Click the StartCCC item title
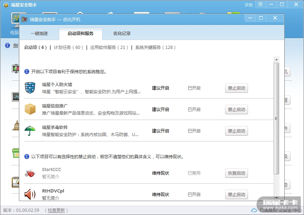304x215 pixels. (x=52, y=169)
